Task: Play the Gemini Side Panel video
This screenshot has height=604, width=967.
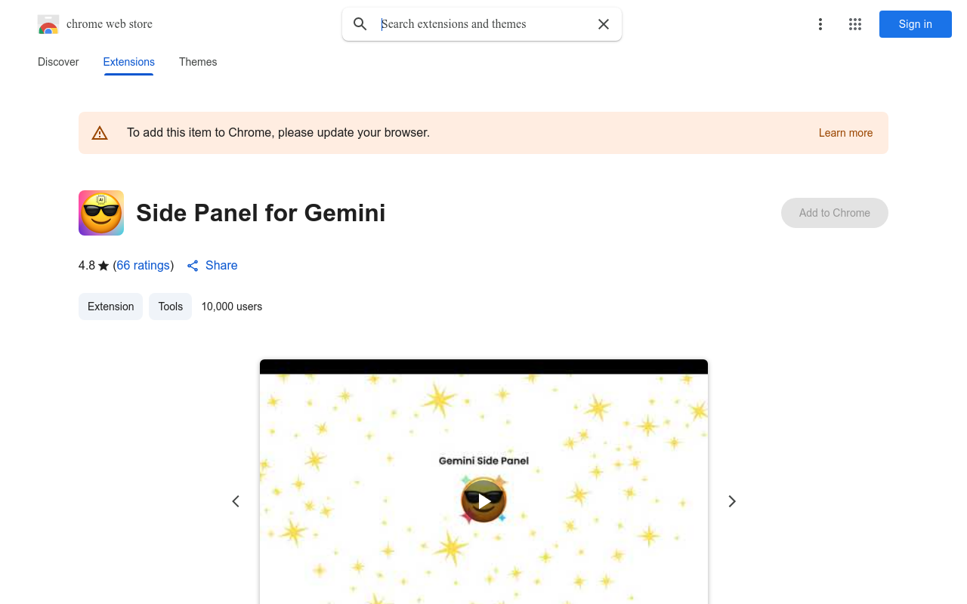Action: pos(483,501)
